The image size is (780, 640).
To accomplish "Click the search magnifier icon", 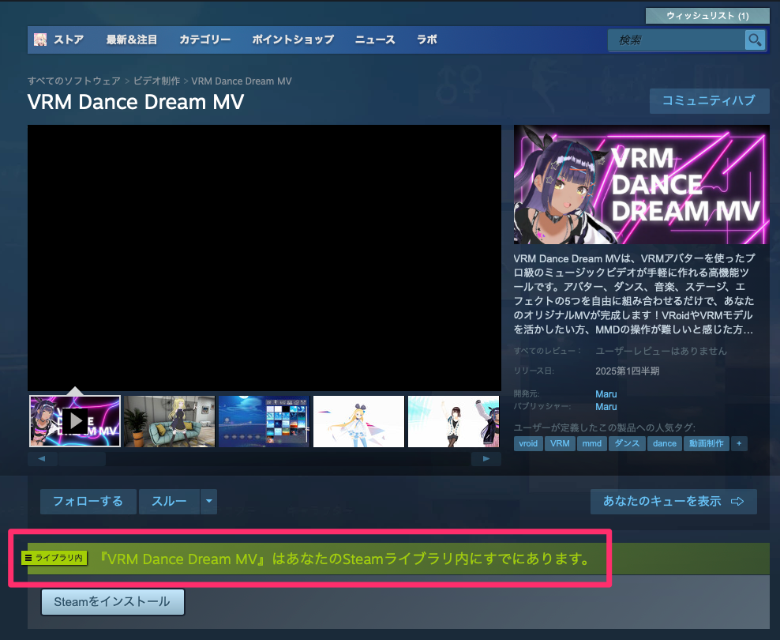I will (x=755, y=40).
